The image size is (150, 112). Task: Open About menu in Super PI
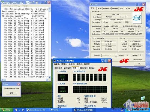click(16, 6)
